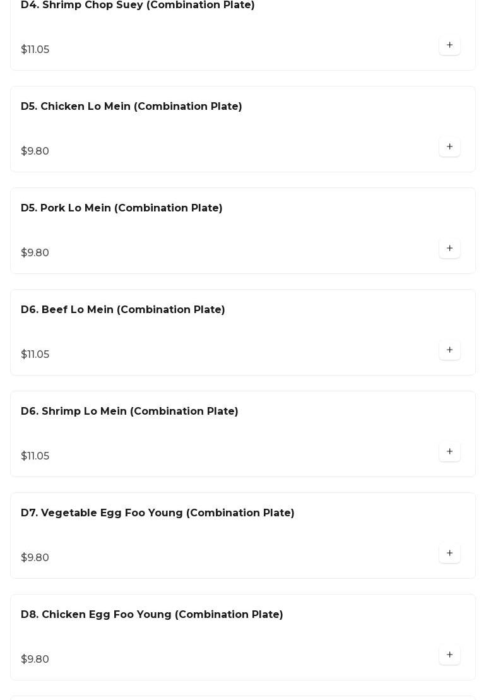Click the $11.05 price of Shrimp Chop Suey

coord(35,50)
